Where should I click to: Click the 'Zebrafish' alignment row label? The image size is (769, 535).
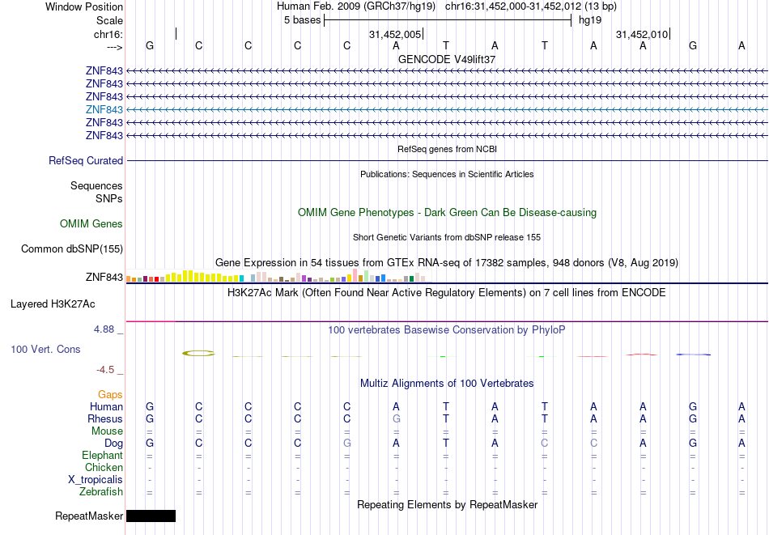(x=101, y=492)
